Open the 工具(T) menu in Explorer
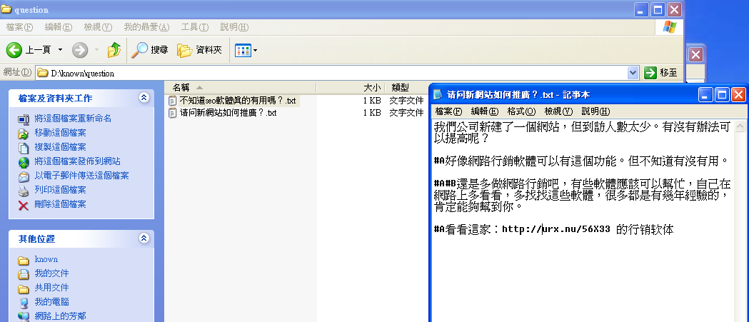This screenshot has height=322, width=749. [194, 27]
